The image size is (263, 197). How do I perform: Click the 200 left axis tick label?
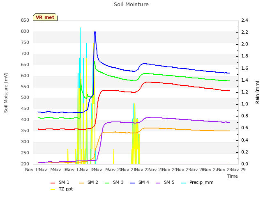25,164
